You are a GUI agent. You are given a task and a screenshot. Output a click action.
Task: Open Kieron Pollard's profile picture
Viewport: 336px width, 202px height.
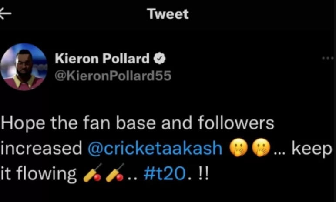pyautogui.click(x=24, y=66)
